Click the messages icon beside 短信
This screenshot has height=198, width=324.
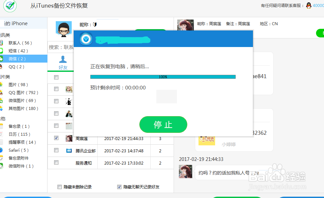point(1,51)
